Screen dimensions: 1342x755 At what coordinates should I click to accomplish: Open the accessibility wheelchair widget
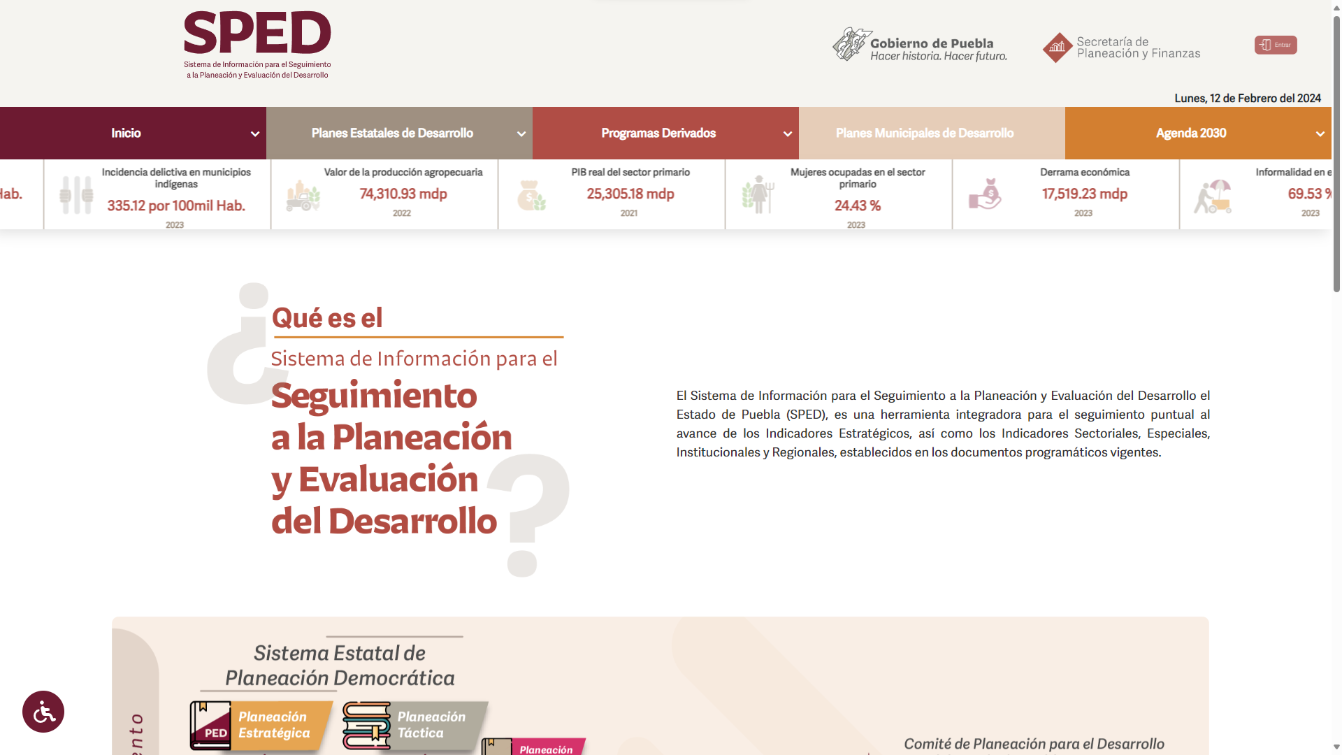[x=43, y=712]
